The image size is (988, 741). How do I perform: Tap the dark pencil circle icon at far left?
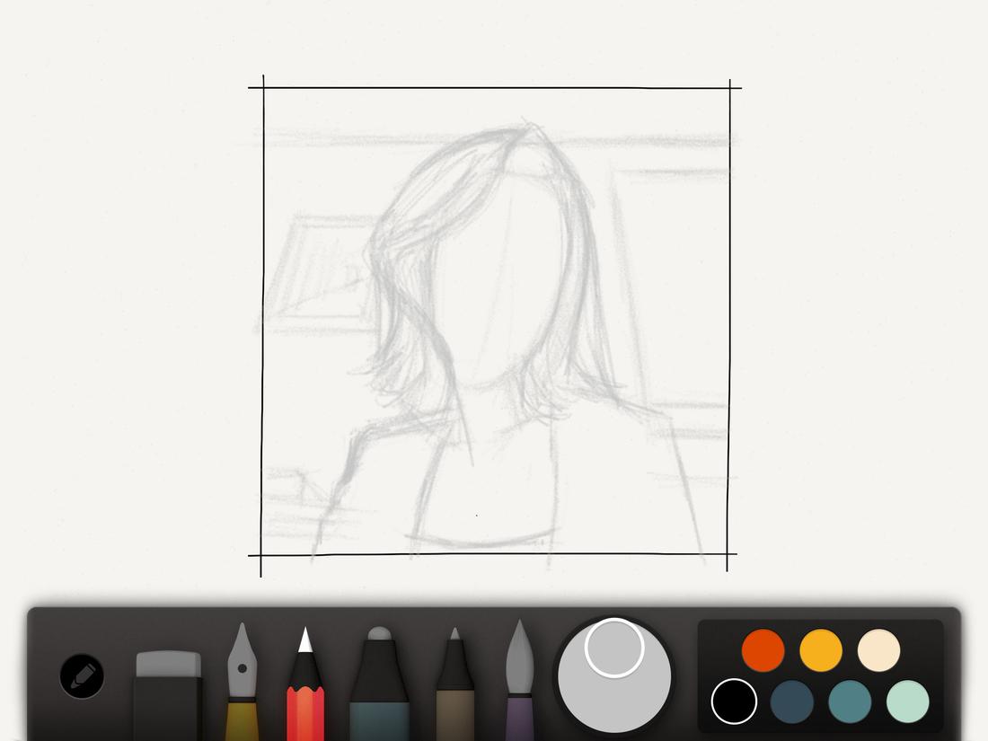click(82, 675)
